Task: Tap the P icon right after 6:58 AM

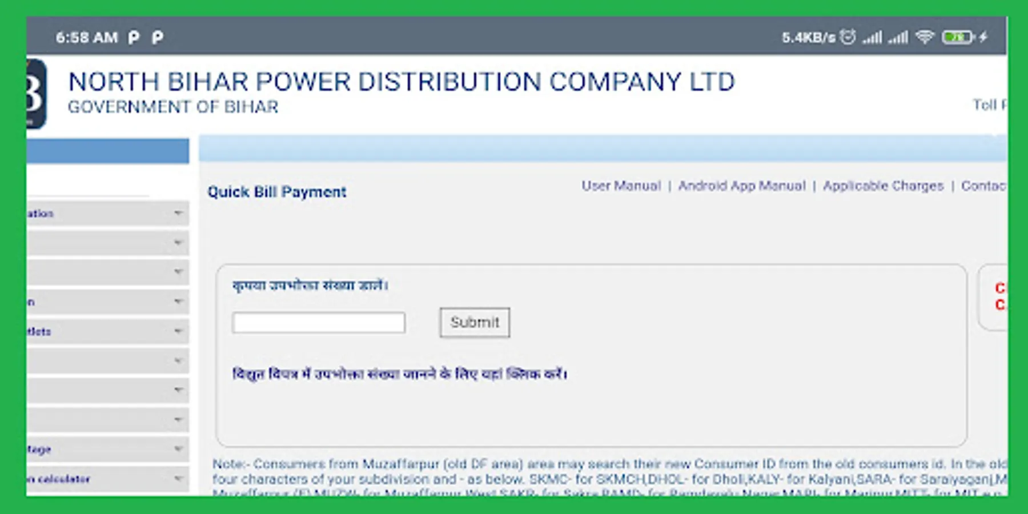Action: (x=134, y=38)
